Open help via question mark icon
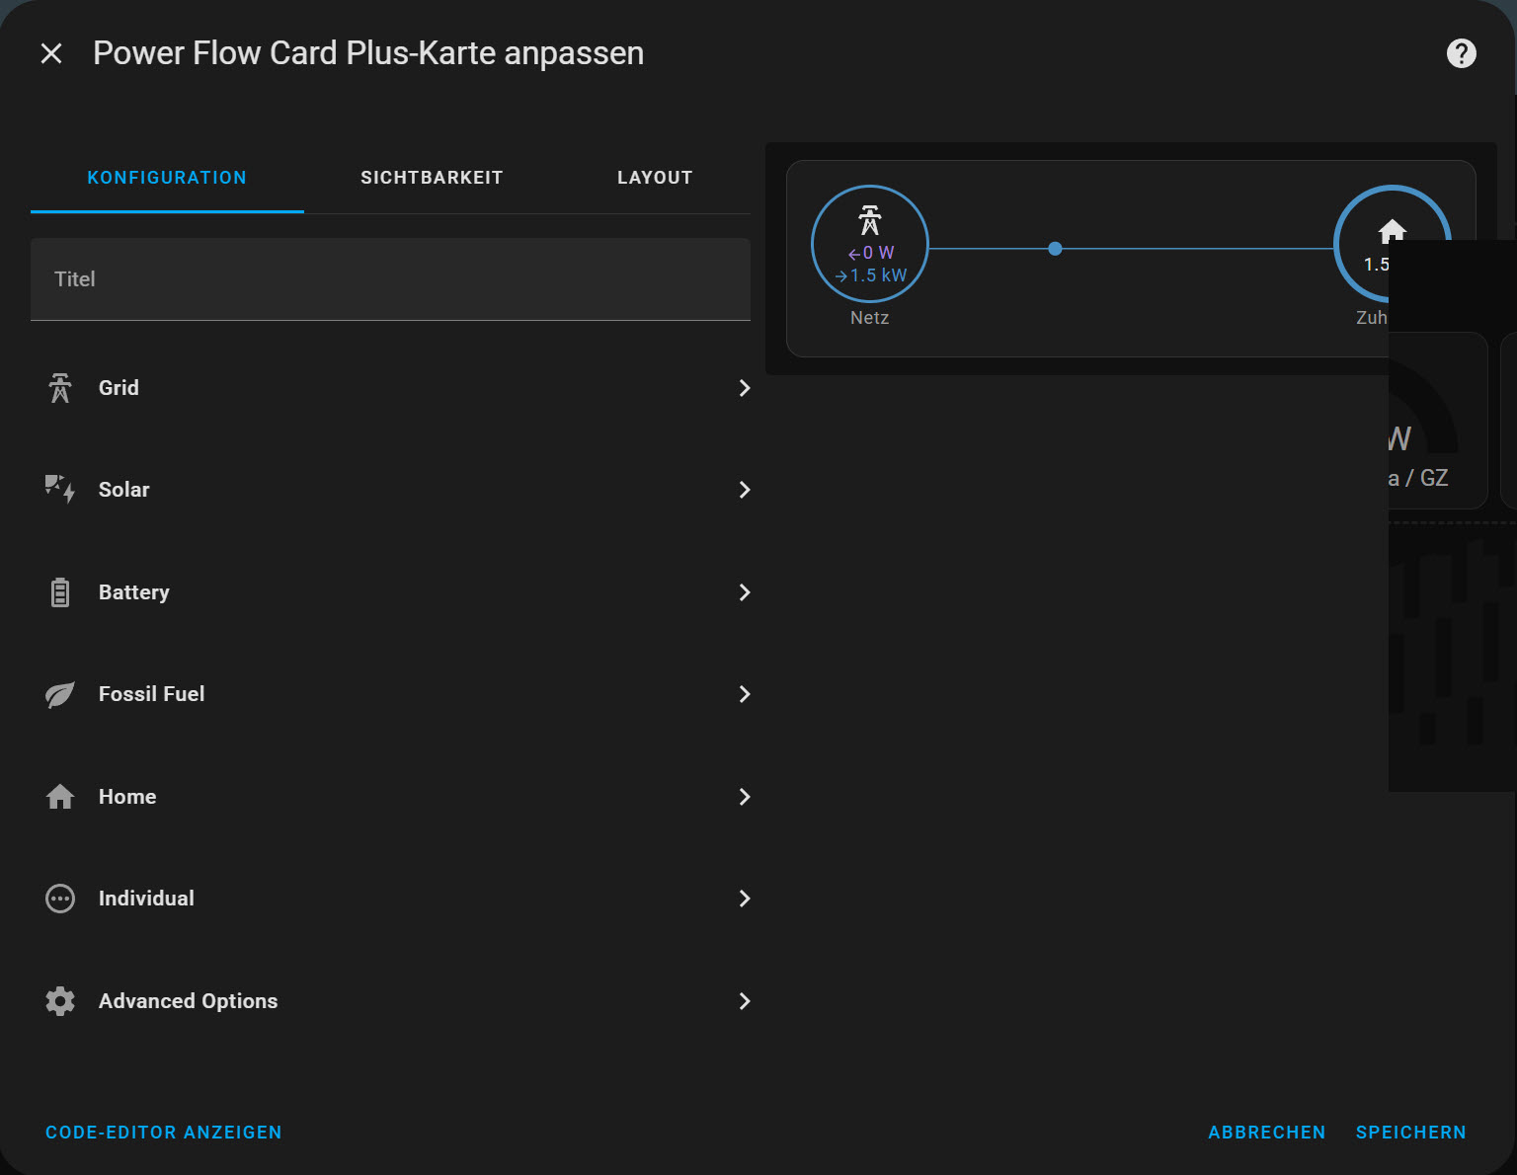The height and width of the screenshot is (1175, 1517). (1461, 53)
